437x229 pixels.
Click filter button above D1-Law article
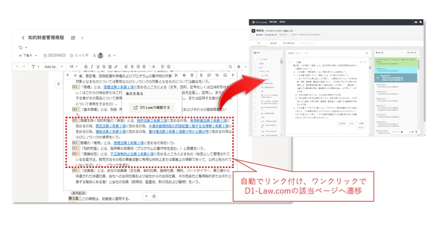367,53
